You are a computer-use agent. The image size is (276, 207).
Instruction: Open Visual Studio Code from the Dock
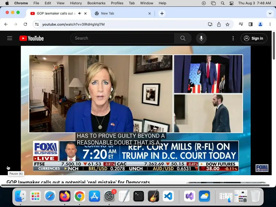[x=168, y=196]
